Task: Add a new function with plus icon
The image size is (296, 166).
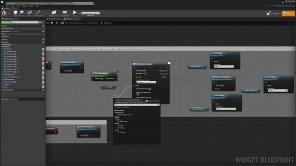Action: click(x=43, y=31)
